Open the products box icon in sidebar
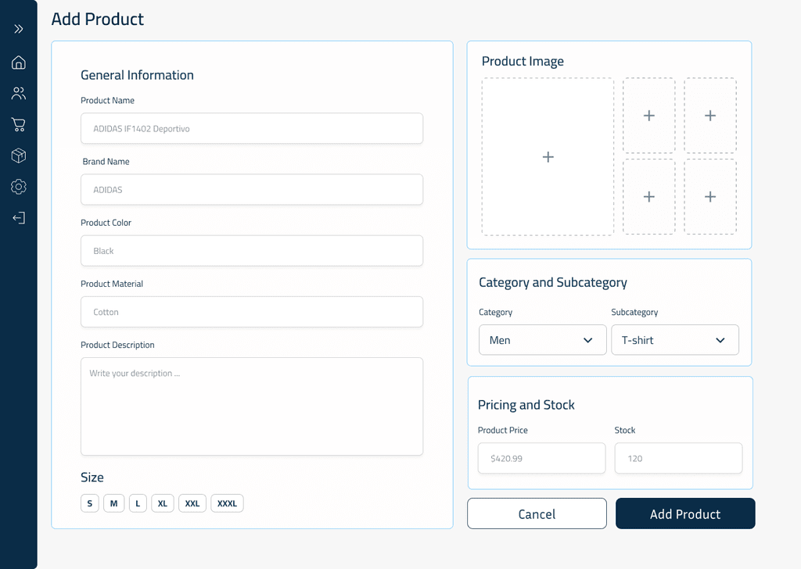This screenshot has height=569, width=801. click(x=19, y=156)
